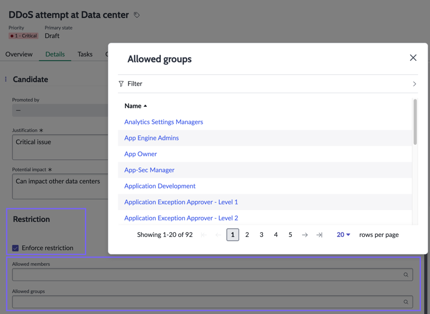Image resolution: width=430 pixels, height=314 pixels.
Task: Click the Candidate section drag handle dots
Action: pos(6,79)
